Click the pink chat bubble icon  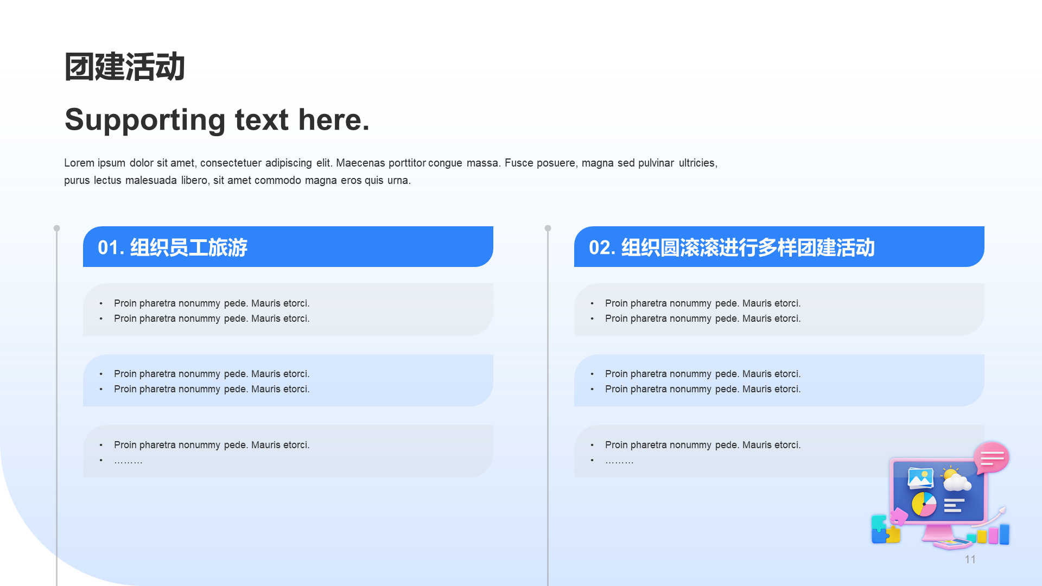pyautogui.click(x=992, y=457)
